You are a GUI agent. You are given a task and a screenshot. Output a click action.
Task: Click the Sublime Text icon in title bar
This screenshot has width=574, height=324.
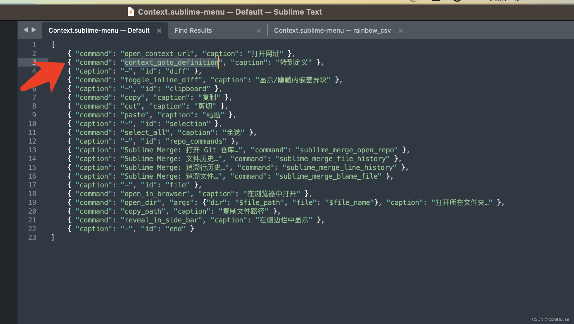coord(131,12)
